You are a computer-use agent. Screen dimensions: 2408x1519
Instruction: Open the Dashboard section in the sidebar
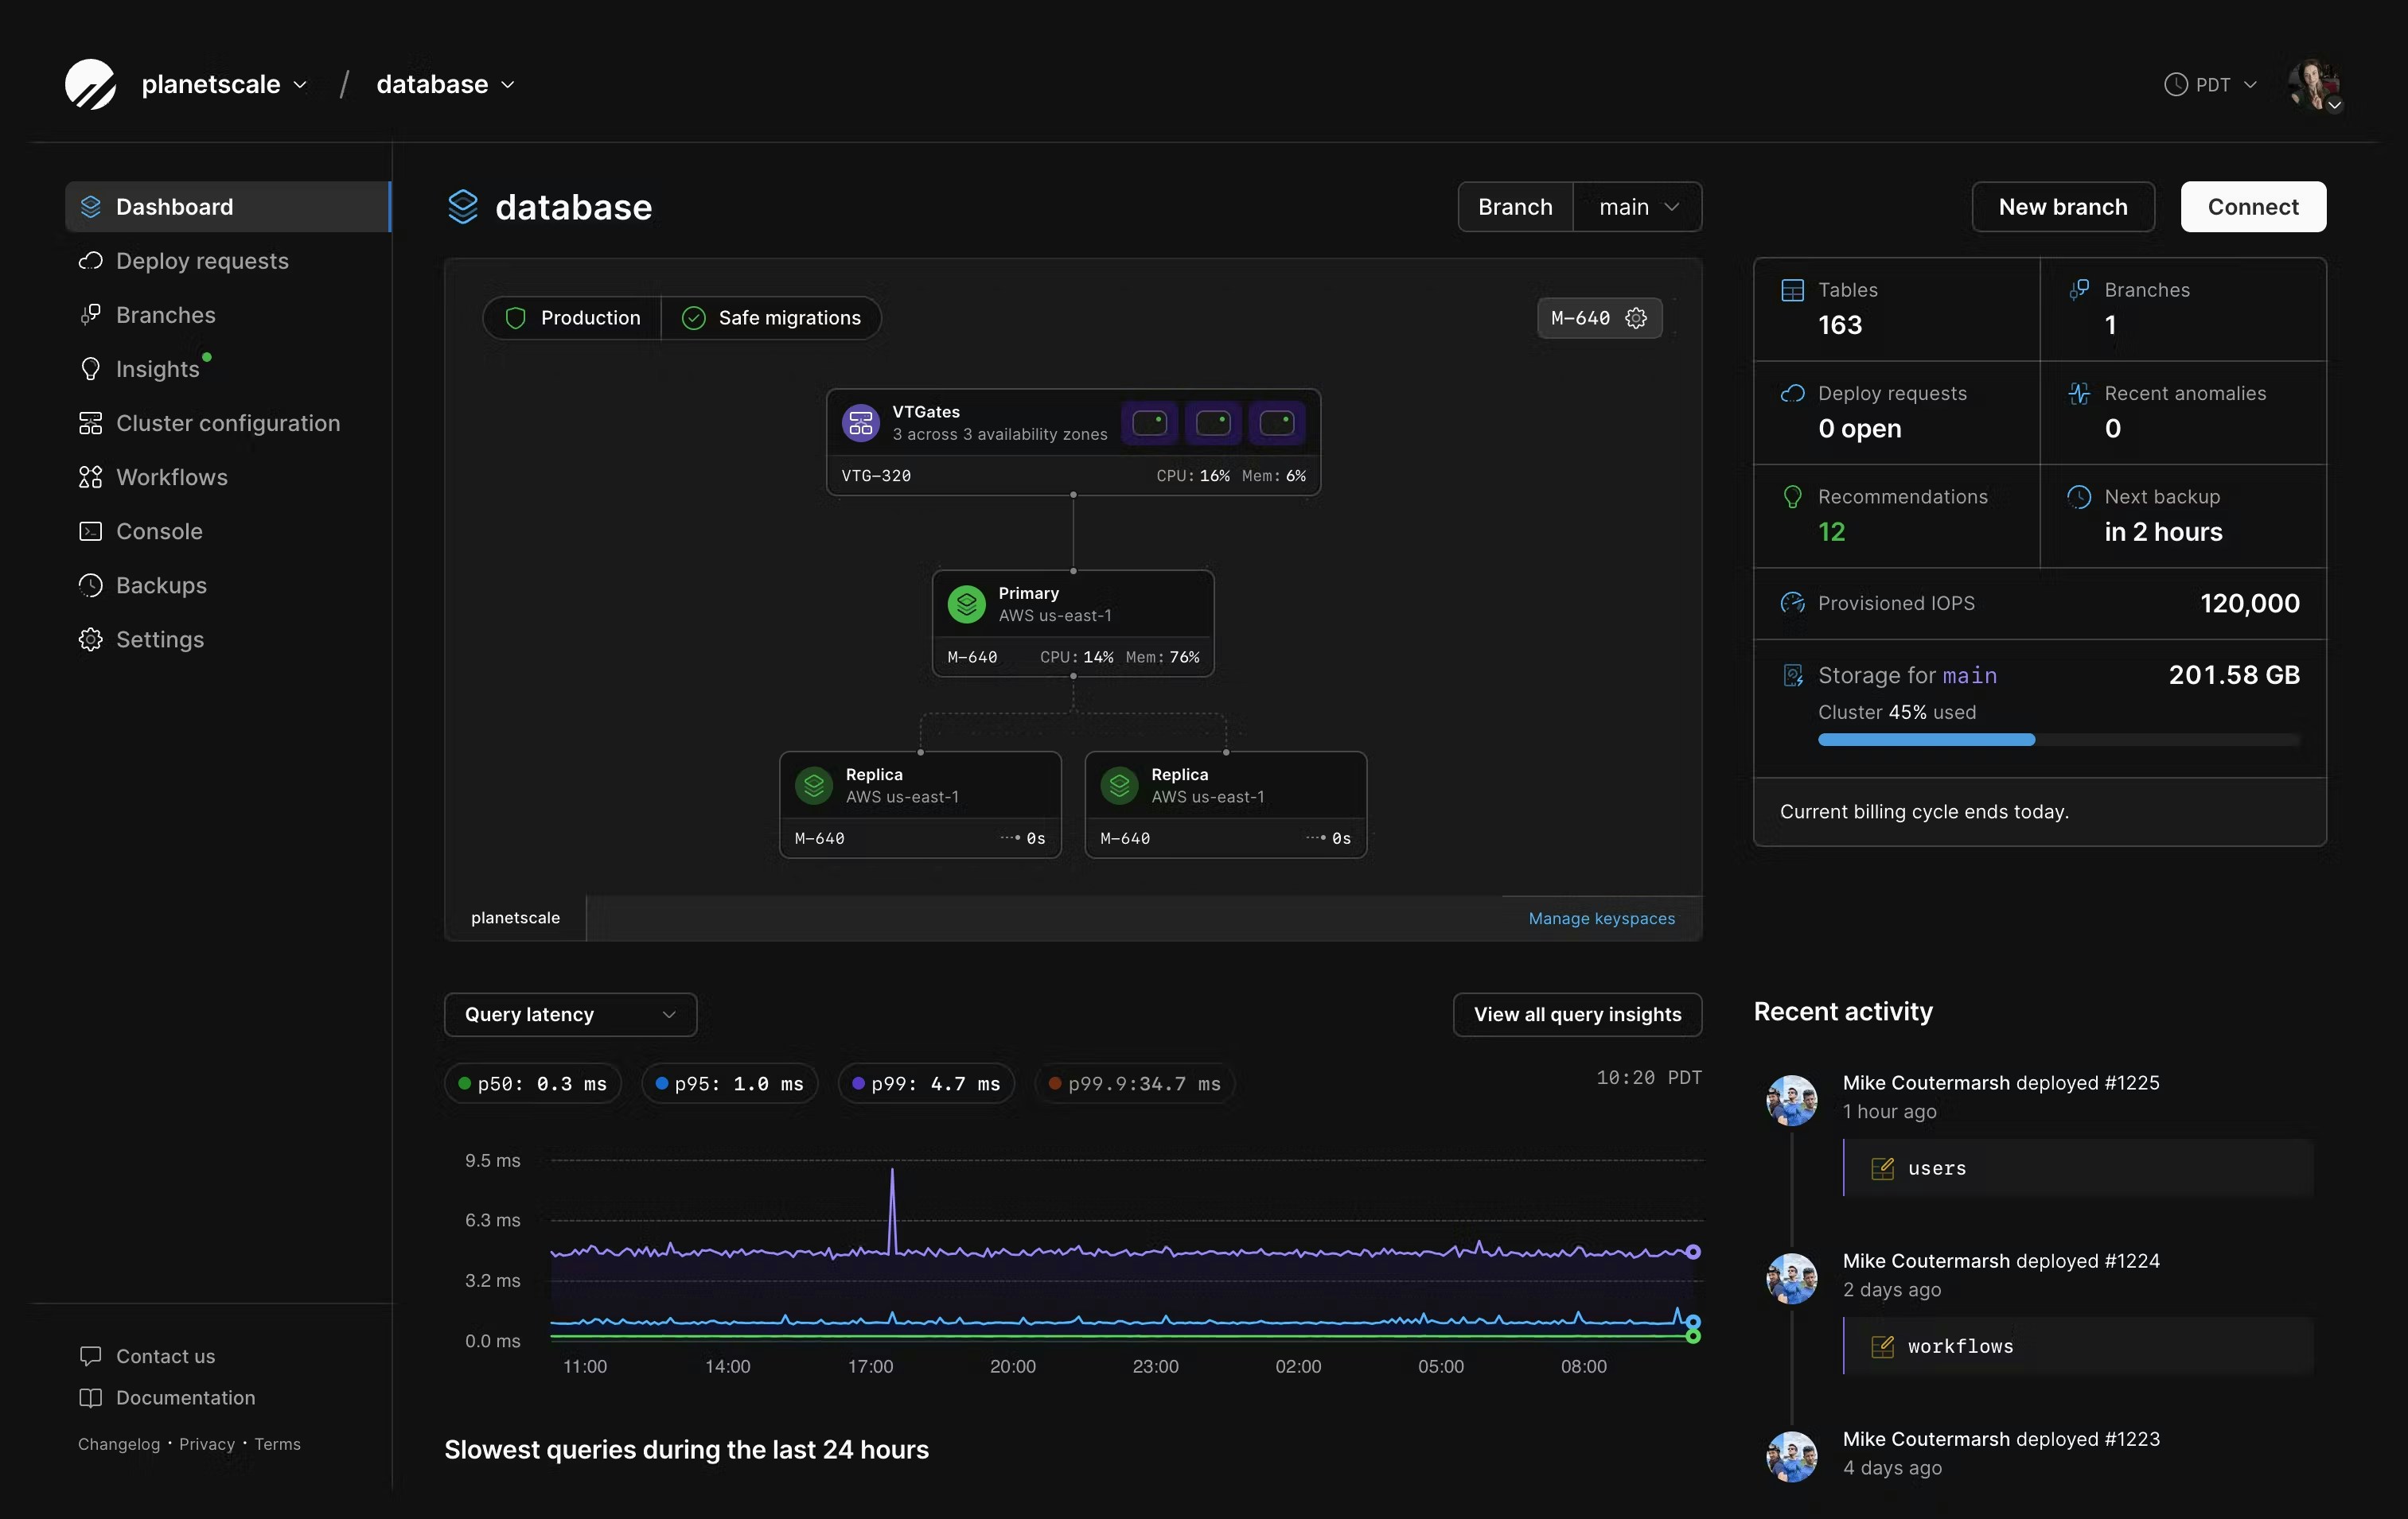[175, 207]
